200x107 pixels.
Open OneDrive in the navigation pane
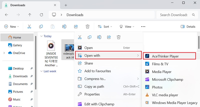17,53
